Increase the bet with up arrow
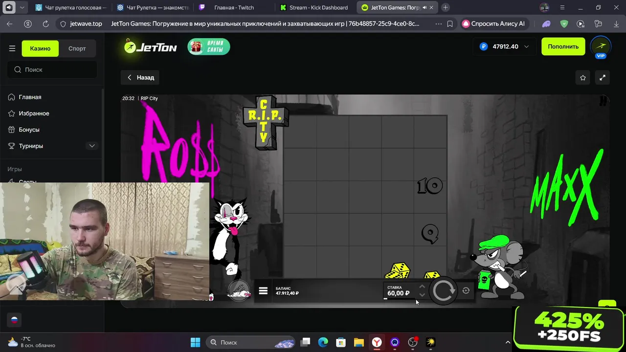 coord(422,287)
